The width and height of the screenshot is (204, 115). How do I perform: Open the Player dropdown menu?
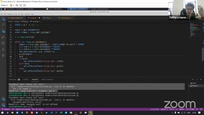click(x=4, y=5)
